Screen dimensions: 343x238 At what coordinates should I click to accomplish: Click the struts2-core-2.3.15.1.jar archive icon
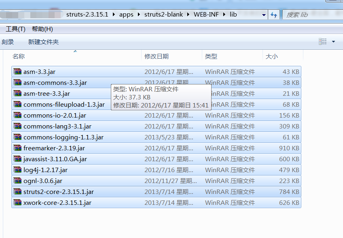point(17,192)
